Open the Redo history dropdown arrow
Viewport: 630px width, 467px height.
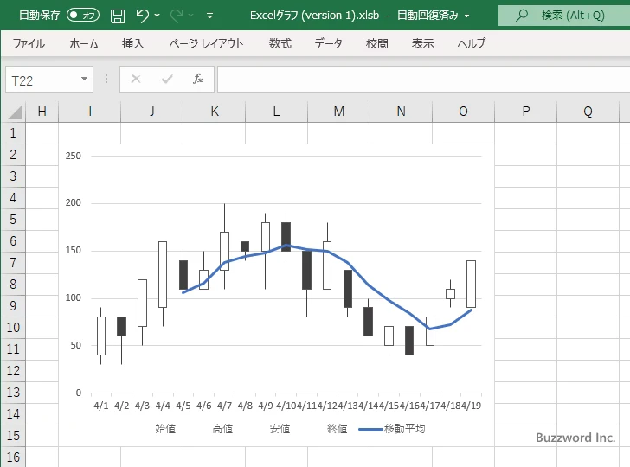pyautogui.click(x=191, y=16)
